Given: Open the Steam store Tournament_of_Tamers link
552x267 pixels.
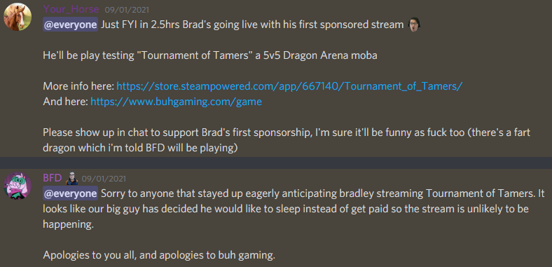Looking at the screenshot, I should [x=289, y=86].
